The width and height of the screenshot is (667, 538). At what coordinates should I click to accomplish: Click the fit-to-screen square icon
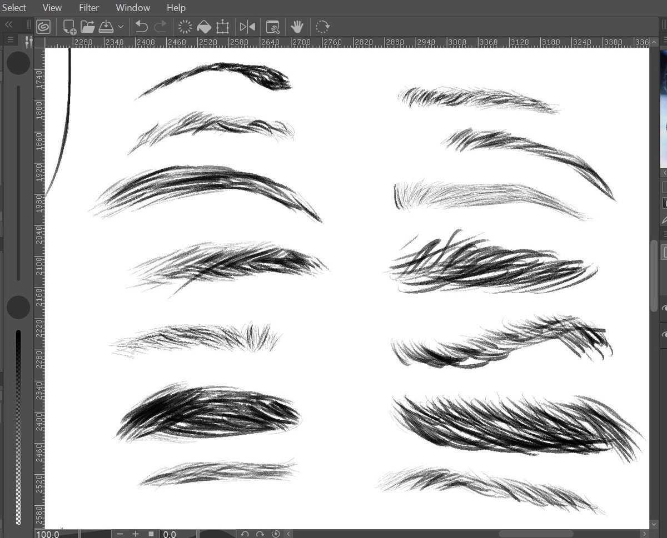point(151,534)
